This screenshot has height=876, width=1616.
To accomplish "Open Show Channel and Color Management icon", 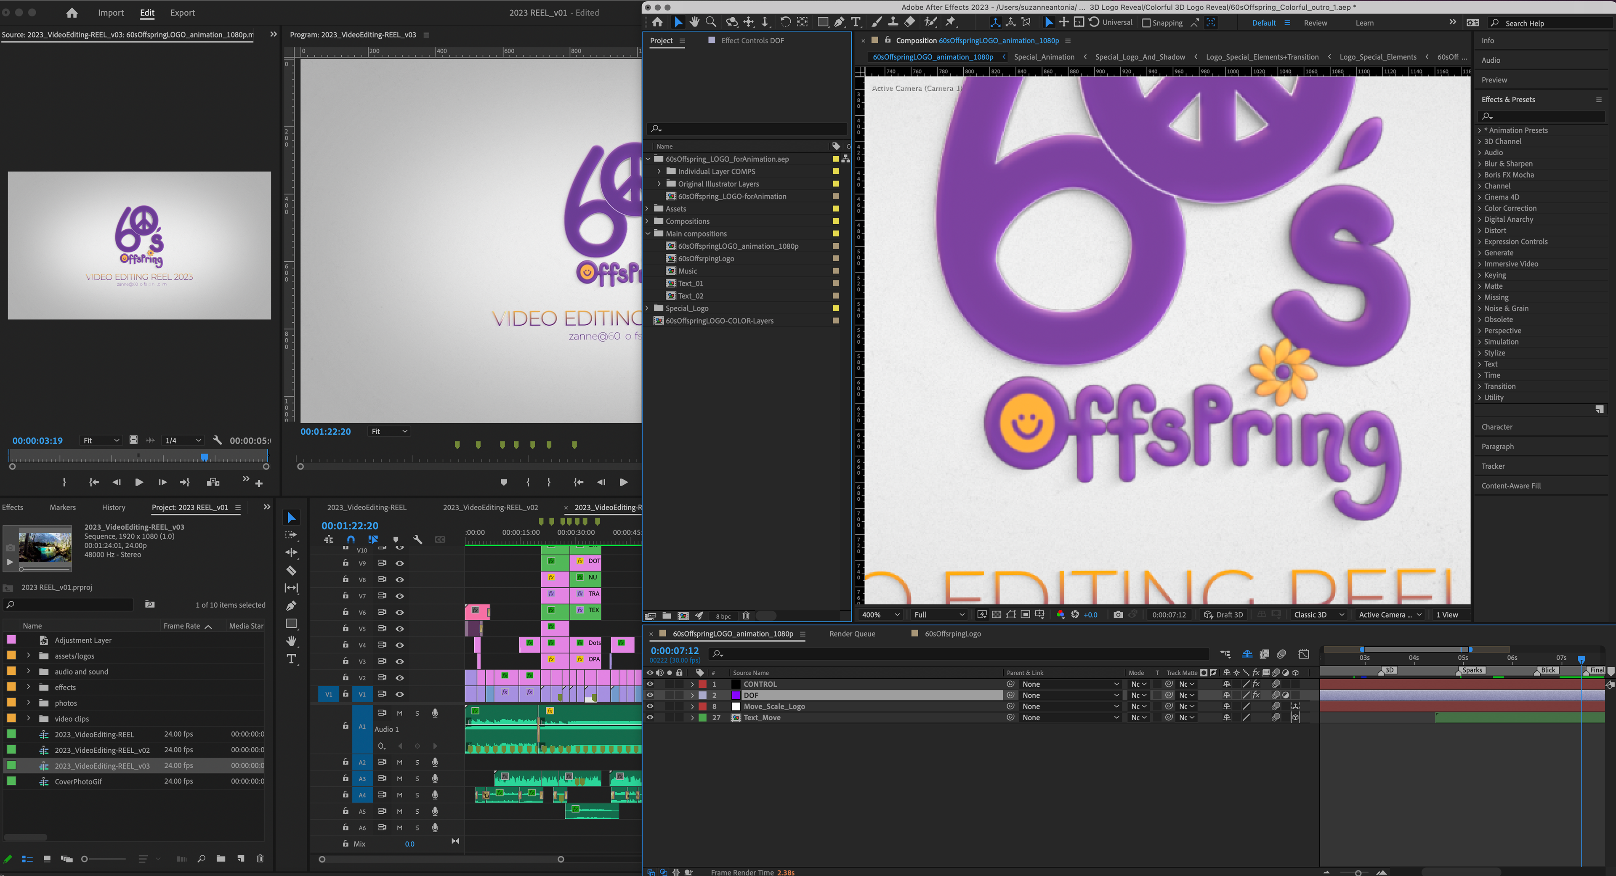I will point(1060,615).
